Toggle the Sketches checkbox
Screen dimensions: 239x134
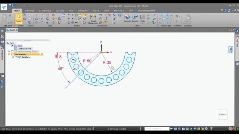coord(16,57)
